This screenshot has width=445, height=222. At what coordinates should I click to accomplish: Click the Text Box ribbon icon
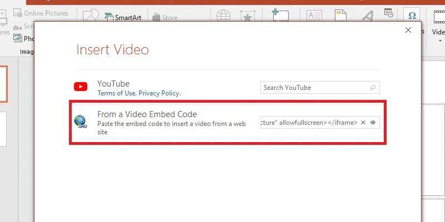(314, 16)
